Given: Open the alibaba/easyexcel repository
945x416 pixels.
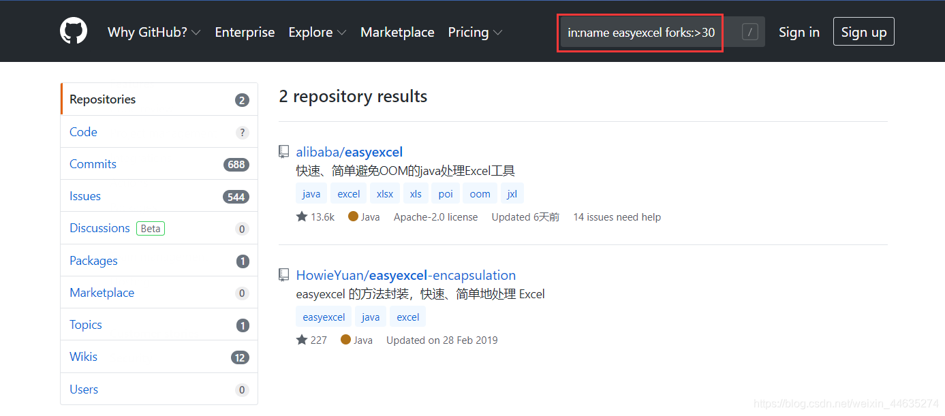Looking at the screenshot, I should (x=350, y=152).
